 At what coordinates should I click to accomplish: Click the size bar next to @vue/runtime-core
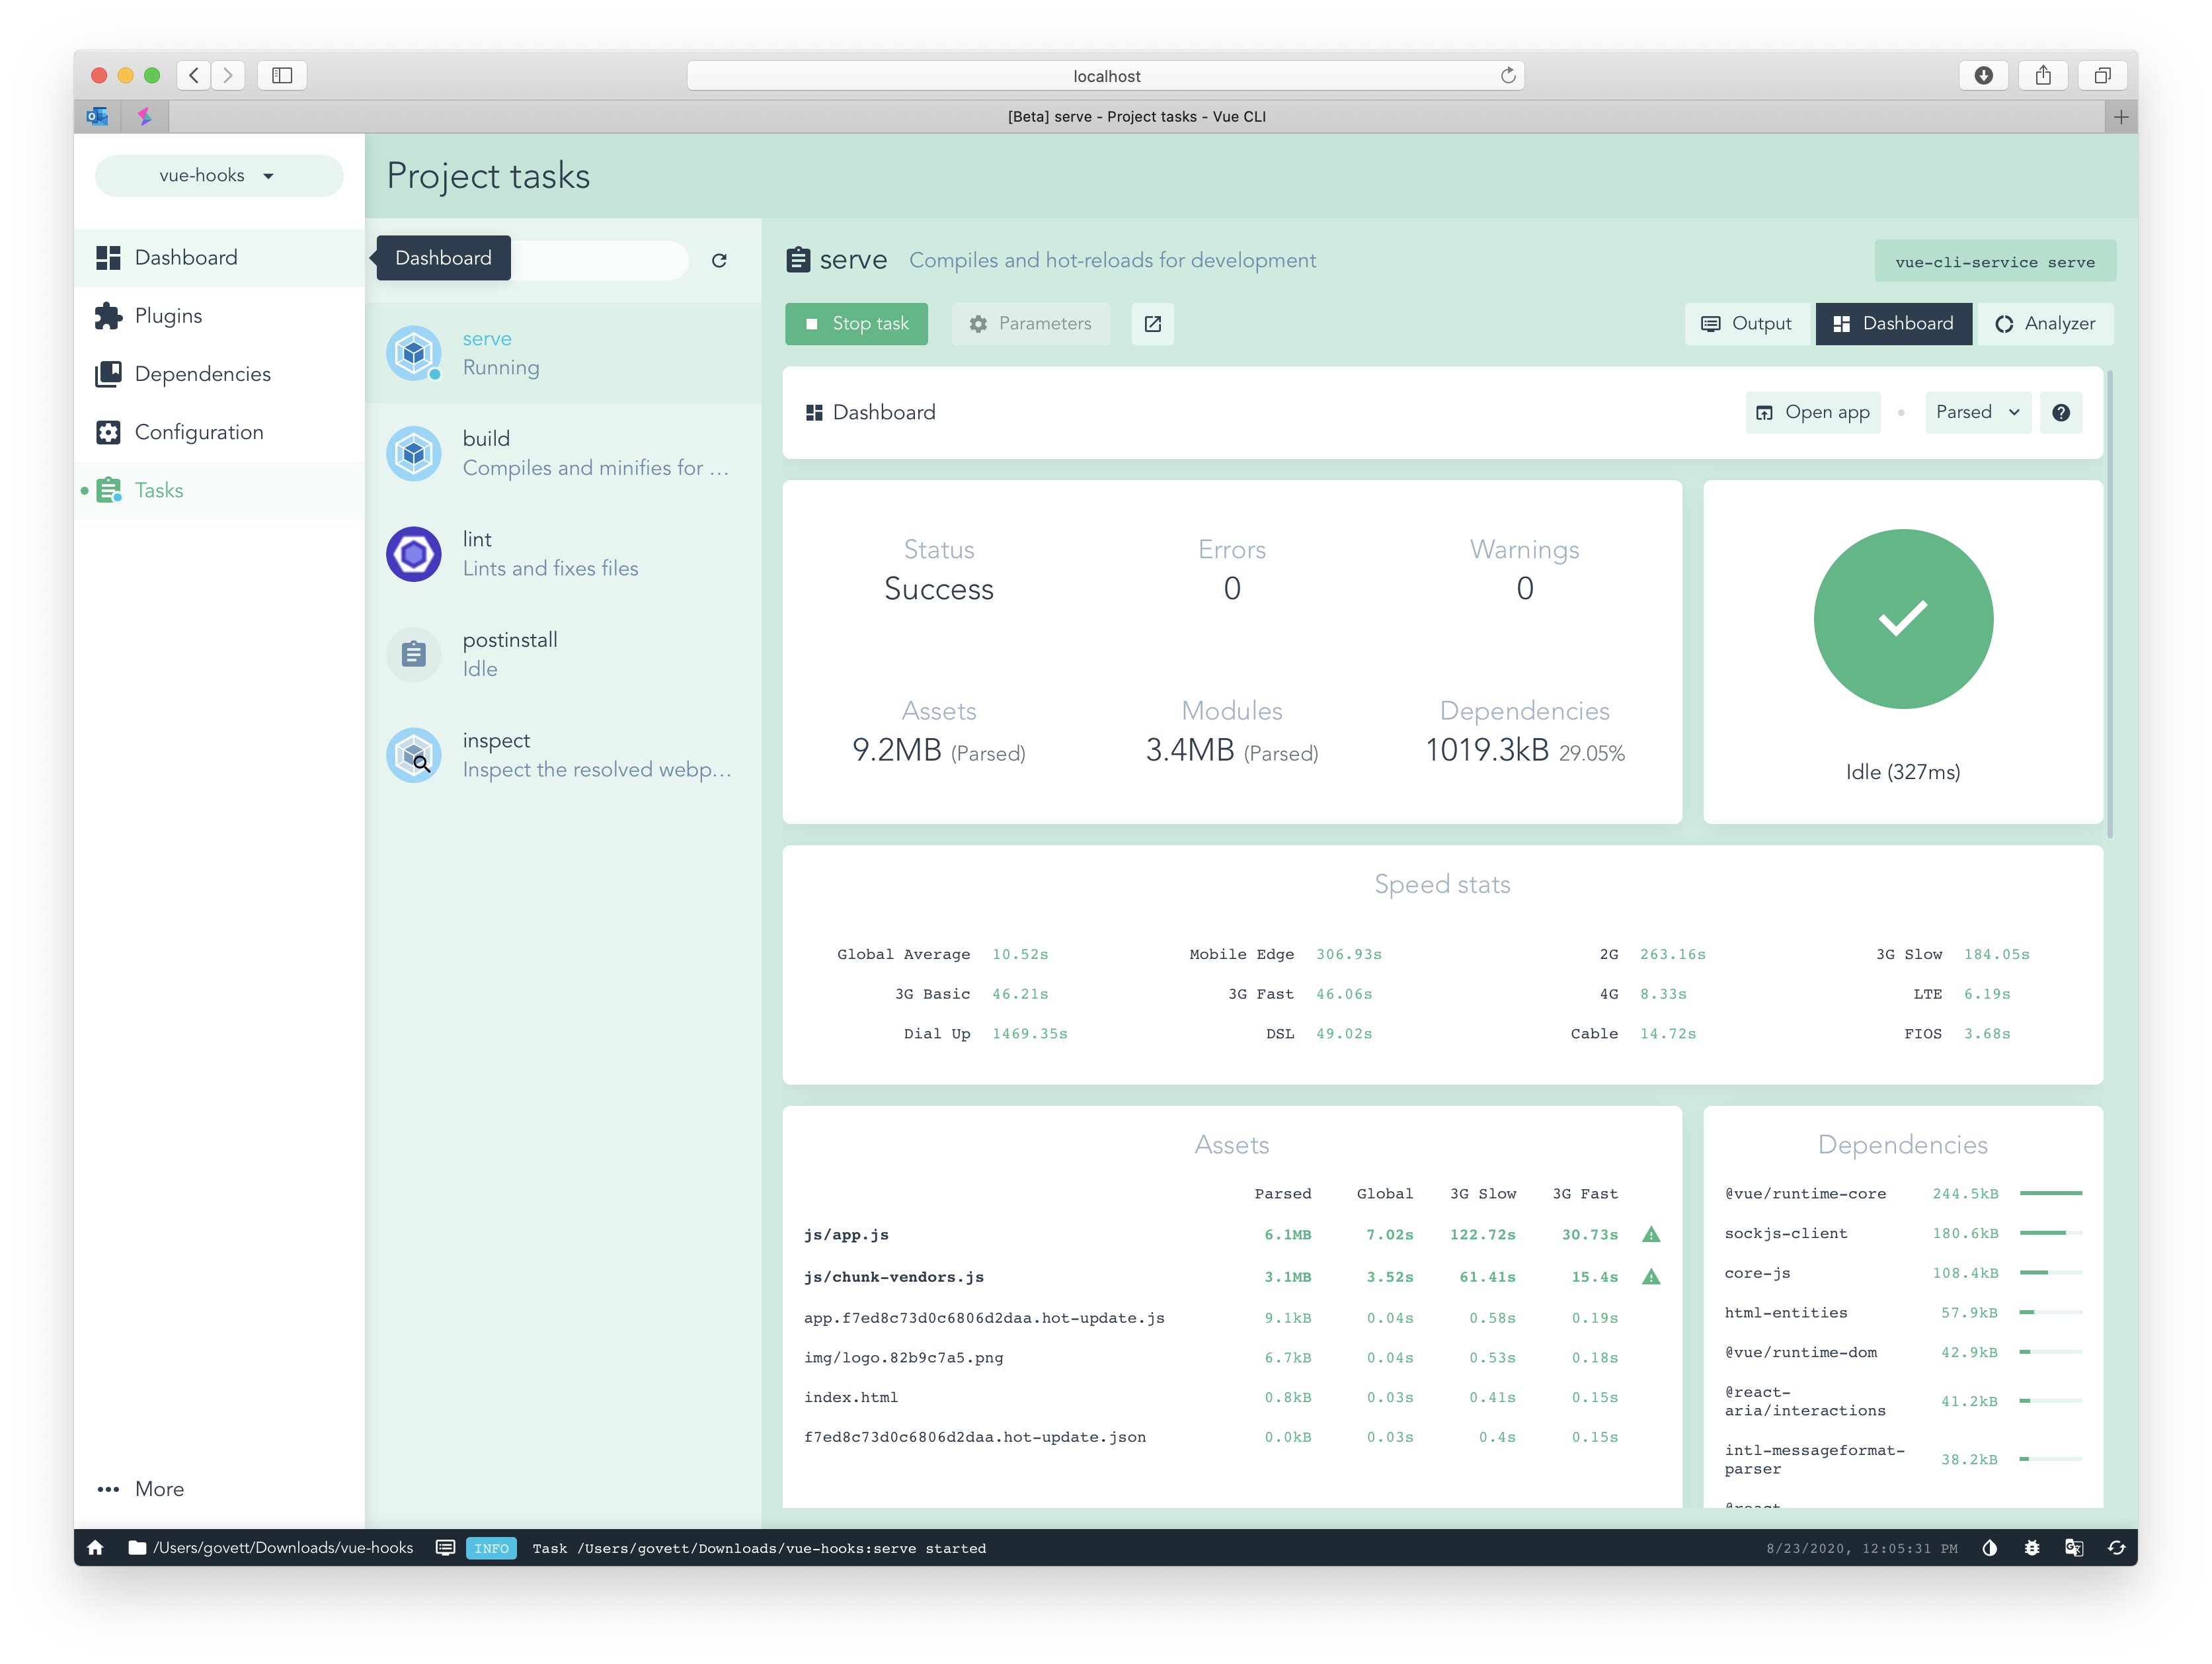click(x=2052, y=1192)
